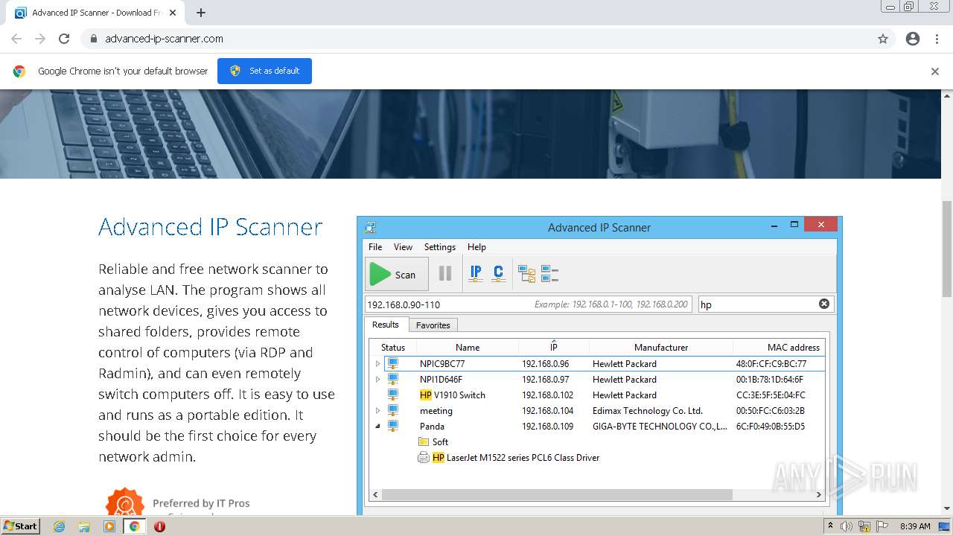This screenshot has width=953, height=536.
Task: Open the Help menu in the scanner
Action: pos(476,247)
